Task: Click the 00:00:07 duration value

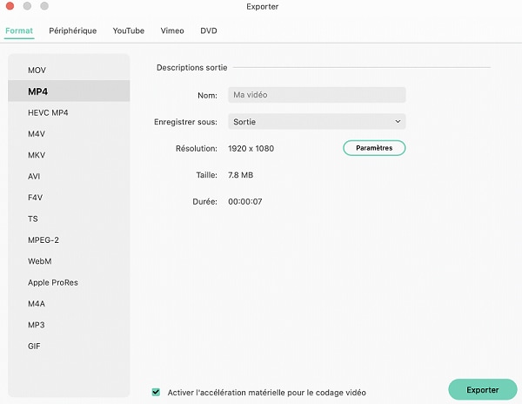Action: tap(245, 201)
